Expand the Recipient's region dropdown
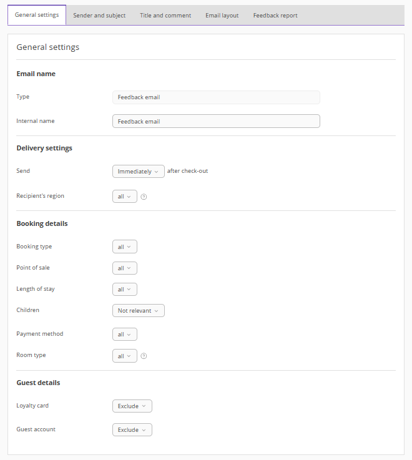Screen dimensions: 412x460 pyautogui.click(x=124, y=197)
